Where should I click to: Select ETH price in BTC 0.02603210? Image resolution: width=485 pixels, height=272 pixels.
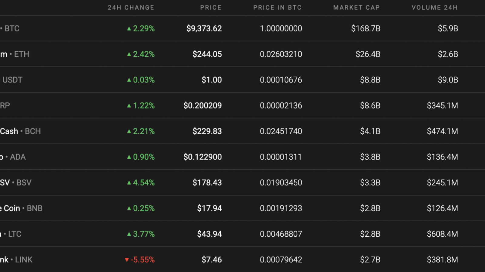pyautogui.click(x=281, y=54)
